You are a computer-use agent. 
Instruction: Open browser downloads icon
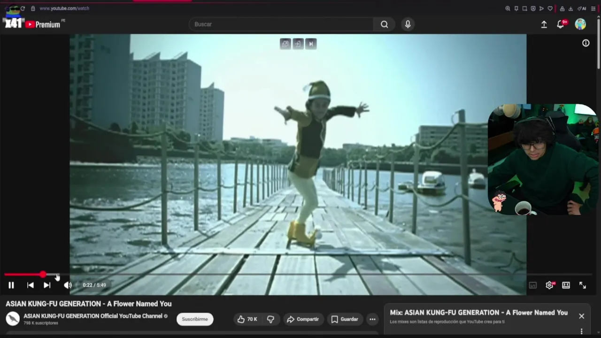570,8
